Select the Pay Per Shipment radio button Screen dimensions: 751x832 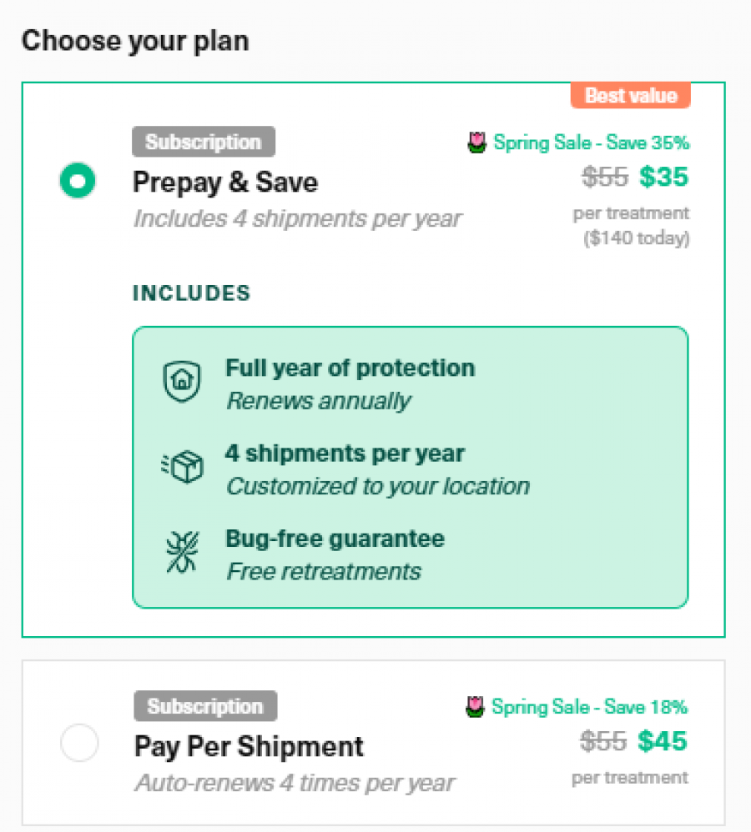coord(79,742)
